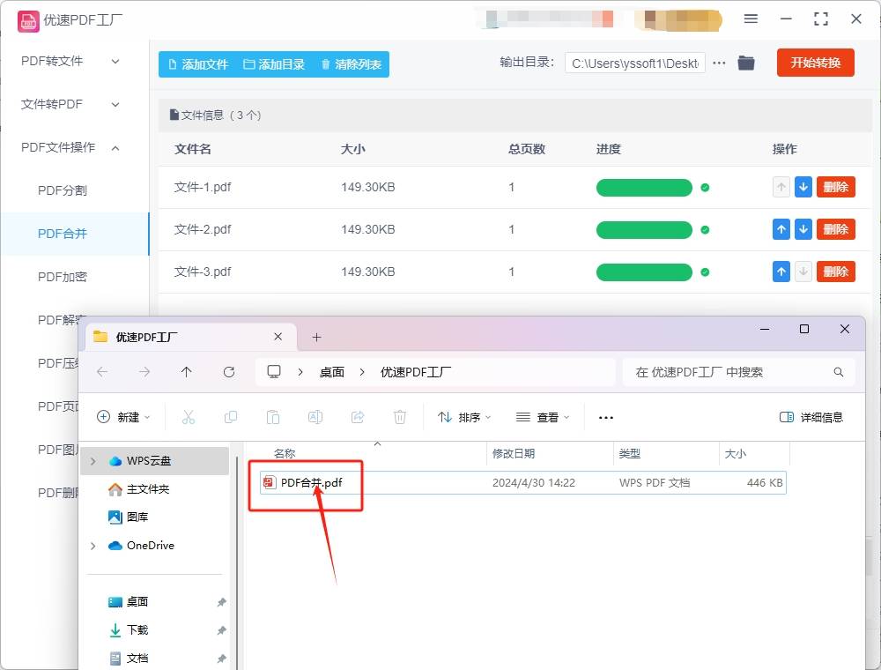Sort by the 类型 column header

(629, 454)
